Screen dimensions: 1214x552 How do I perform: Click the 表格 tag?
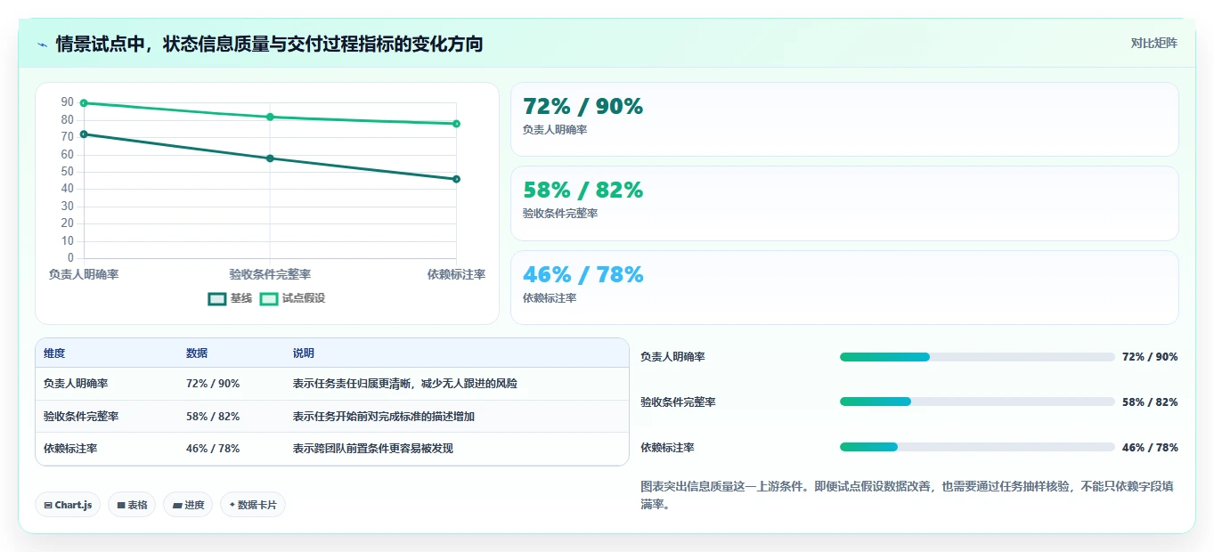coord(132,505)
